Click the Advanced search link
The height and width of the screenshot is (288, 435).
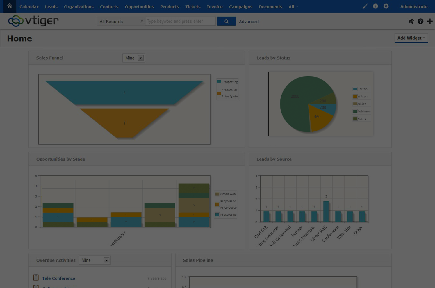click(x=249, y=22)
